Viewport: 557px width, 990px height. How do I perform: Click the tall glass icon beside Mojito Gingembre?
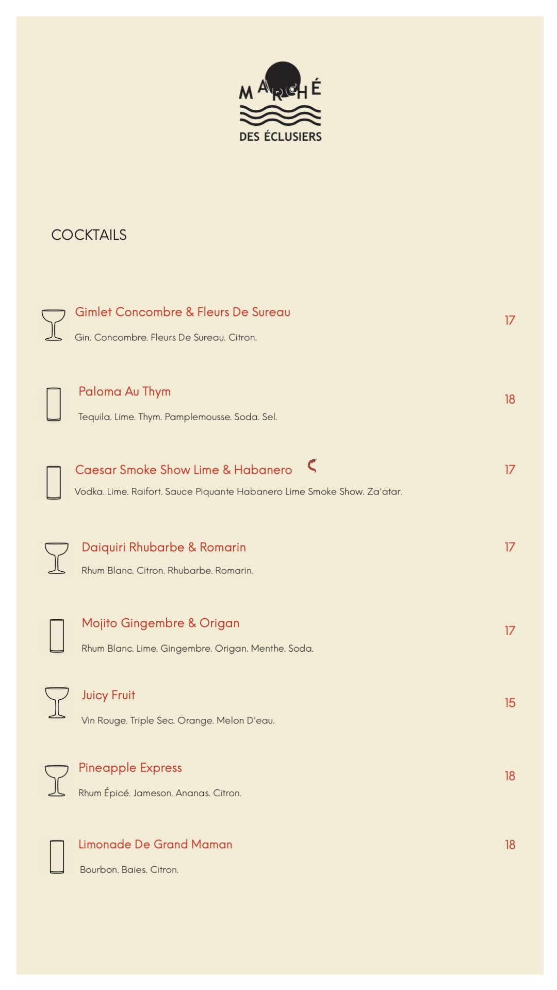pyautogui.click(x=57, y=636)
